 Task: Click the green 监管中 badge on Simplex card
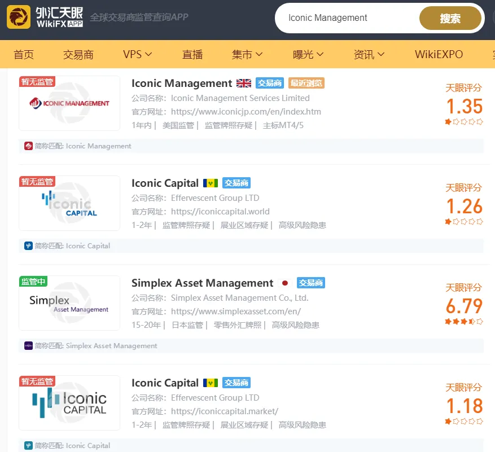(x=33, y=281)
